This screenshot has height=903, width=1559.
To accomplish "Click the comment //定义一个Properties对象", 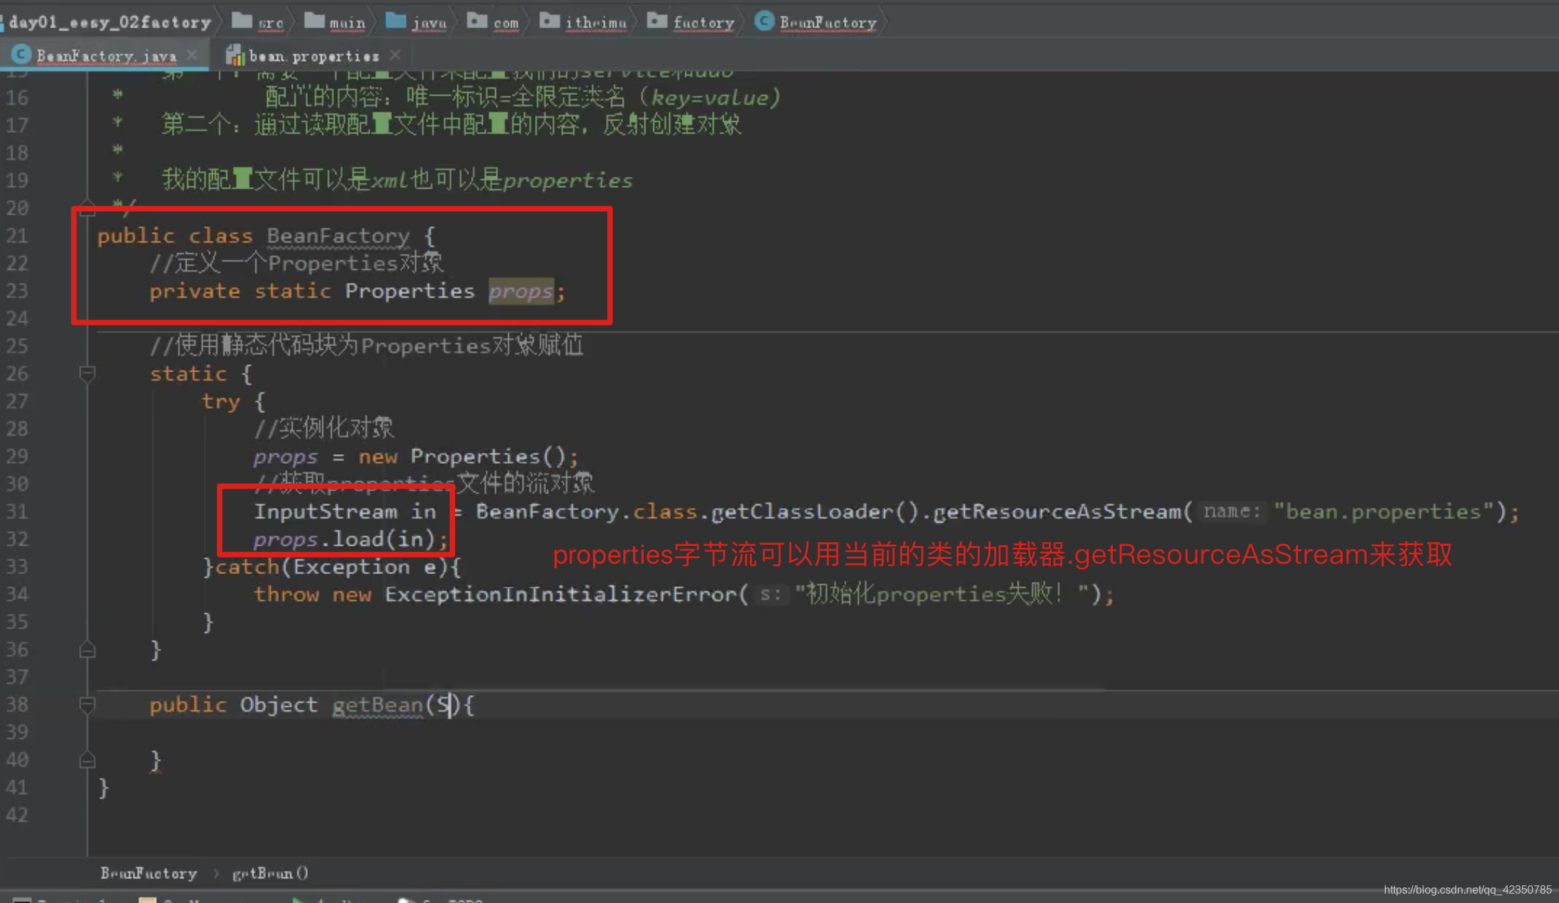I will tap(297, 263).
